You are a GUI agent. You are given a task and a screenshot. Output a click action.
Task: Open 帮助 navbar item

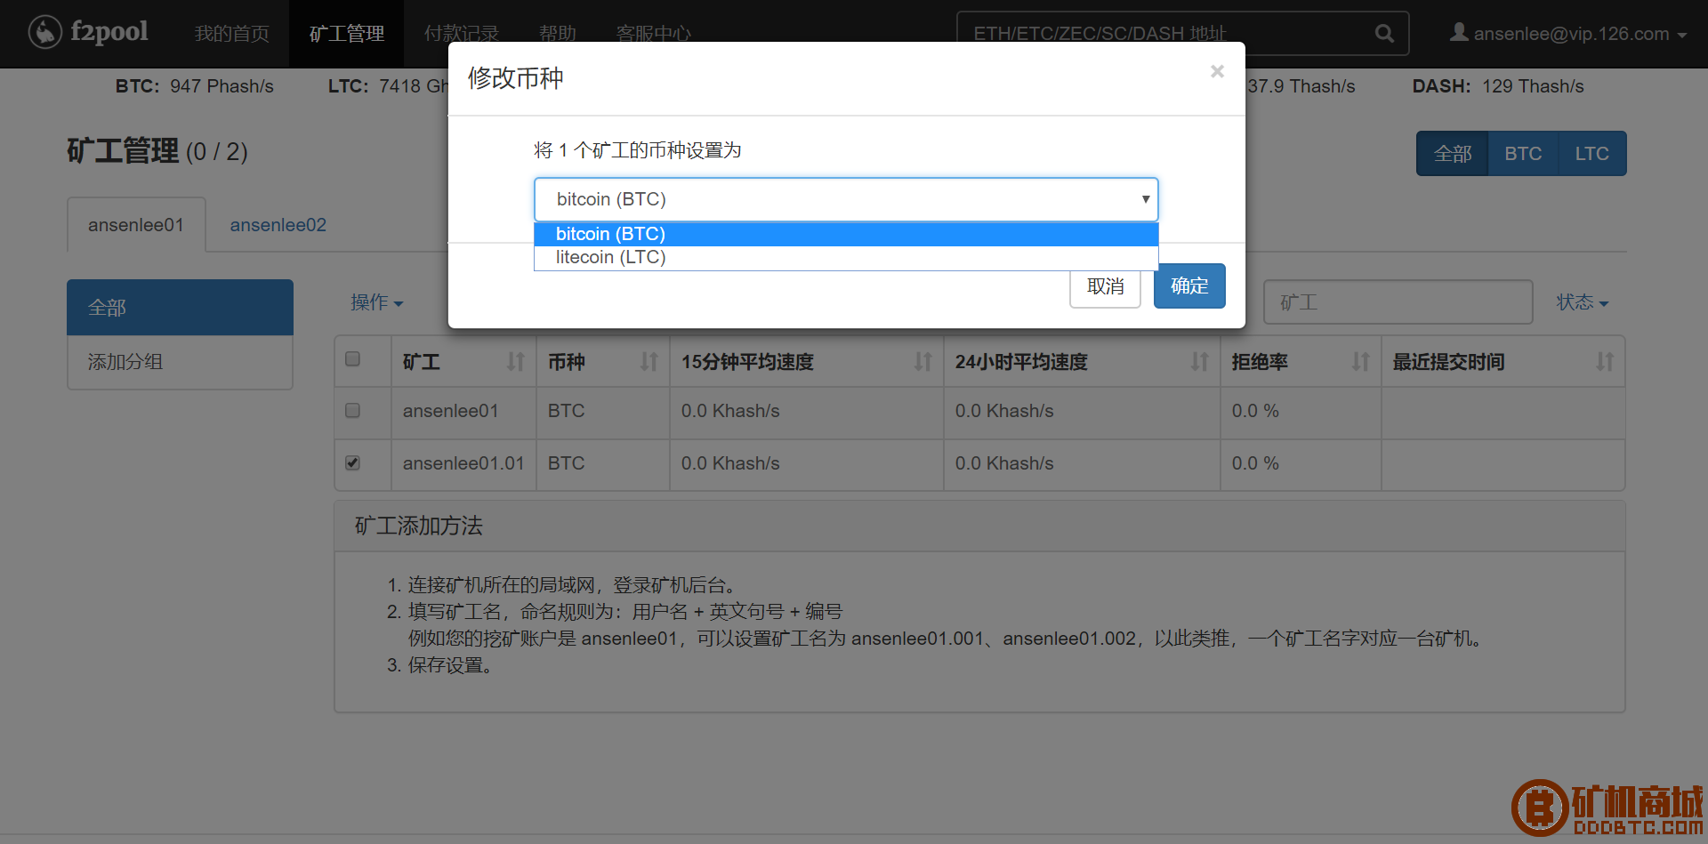[x=558, y=34]
